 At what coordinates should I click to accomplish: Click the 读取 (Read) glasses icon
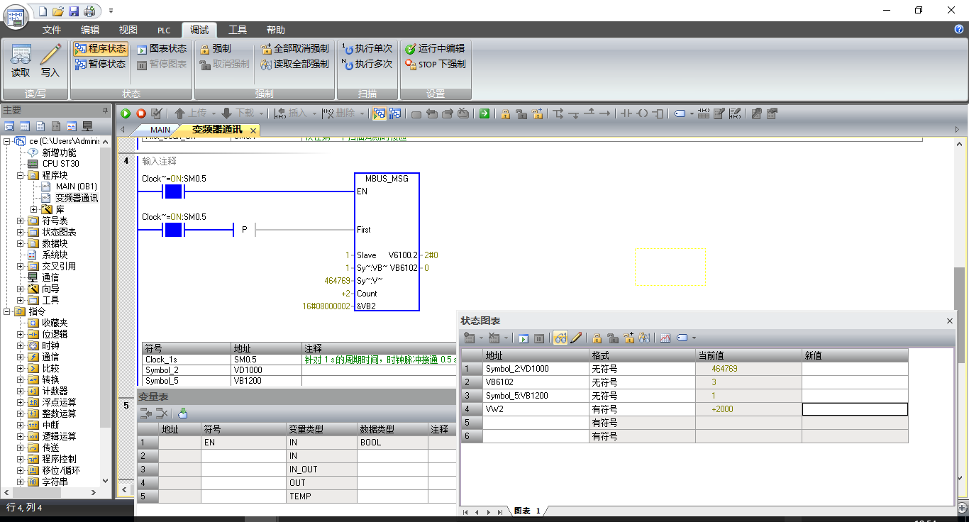[x=21, y=60]
